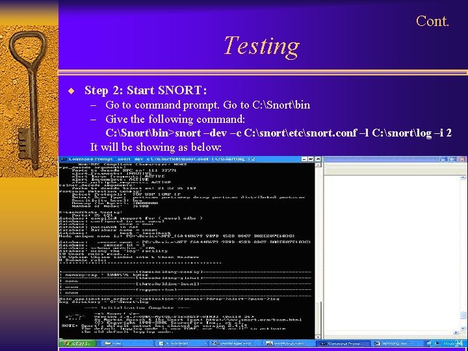Click the slide title 'Testing'
The height and width of the screenshot is (351, 468).
click(261, 46)
